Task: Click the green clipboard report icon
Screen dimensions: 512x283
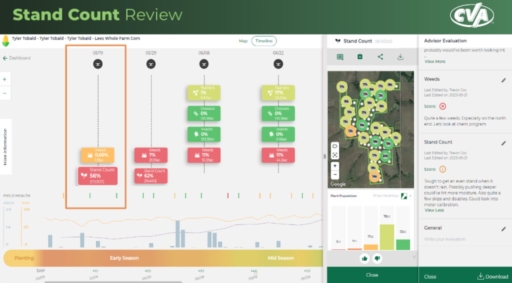Action: [x=360, y=57]
